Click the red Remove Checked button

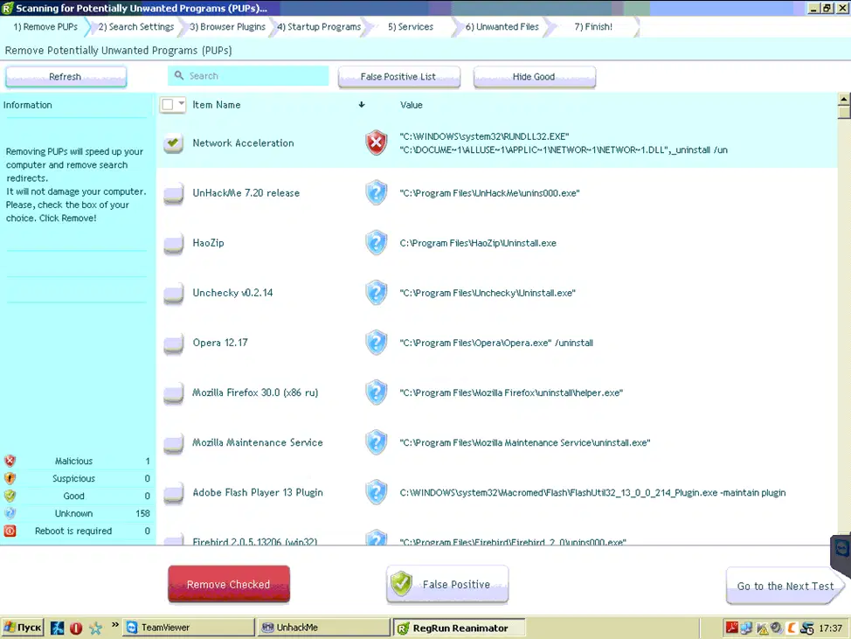click(229, 584)
